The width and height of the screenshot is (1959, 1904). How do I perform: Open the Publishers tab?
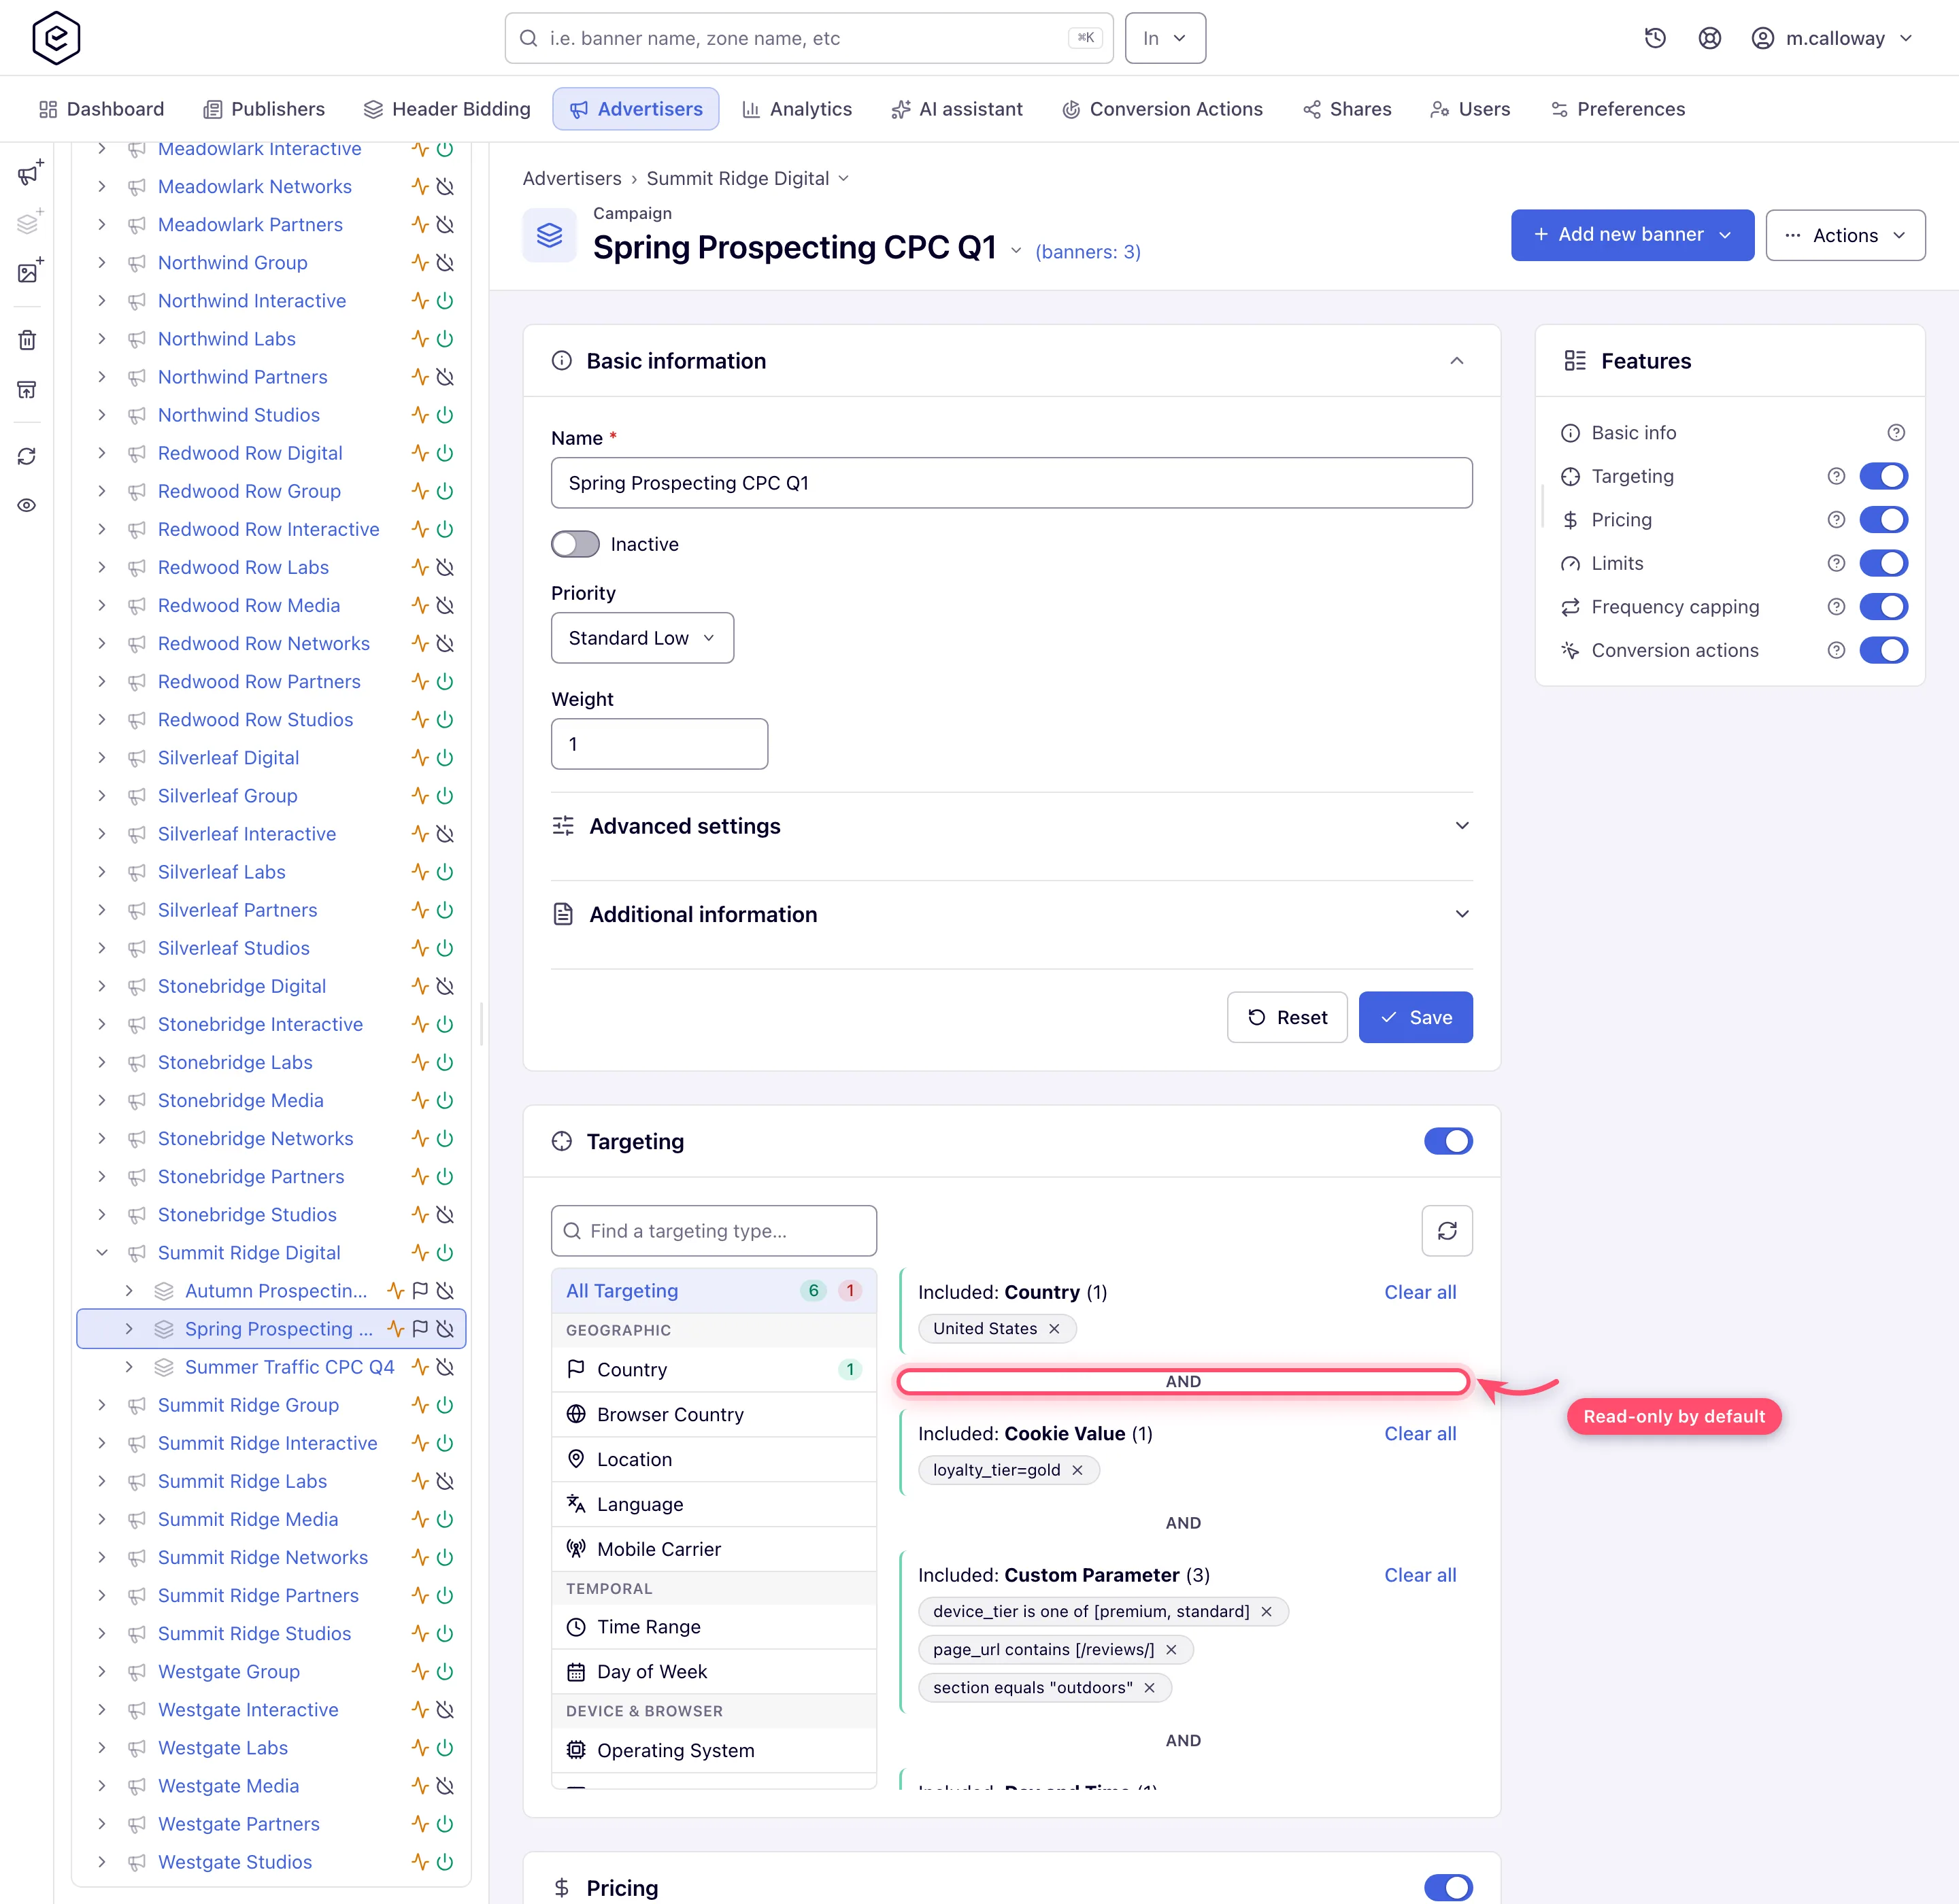[264, 109]
